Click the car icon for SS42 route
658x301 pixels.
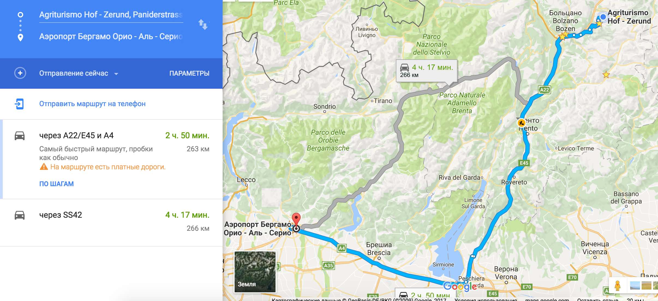(x=20, y=215)
